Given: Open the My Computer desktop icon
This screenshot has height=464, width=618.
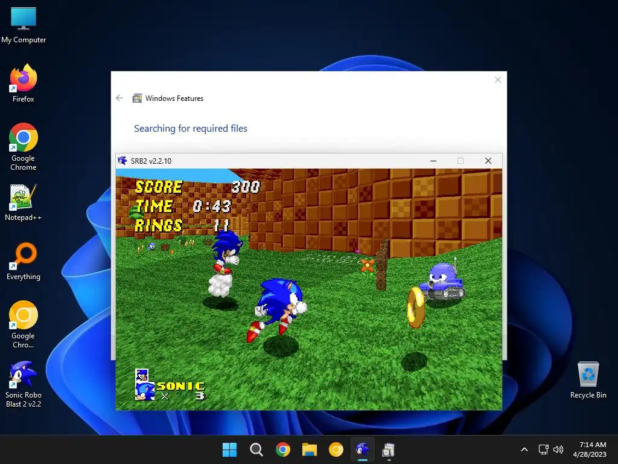Looking at the screenshot, I should coord(24,25).
